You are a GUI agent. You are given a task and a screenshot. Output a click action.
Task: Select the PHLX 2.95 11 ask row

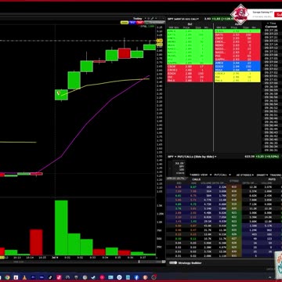[237, 81]
